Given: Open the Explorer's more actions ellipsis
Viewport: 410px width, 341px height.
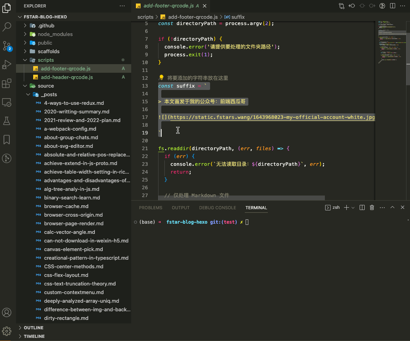Looking at the screenshot, I should (122, 6).
